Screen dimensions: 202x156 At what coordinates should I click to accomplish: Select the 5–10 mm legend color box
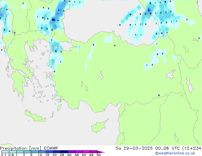click(x=35, y=152)
